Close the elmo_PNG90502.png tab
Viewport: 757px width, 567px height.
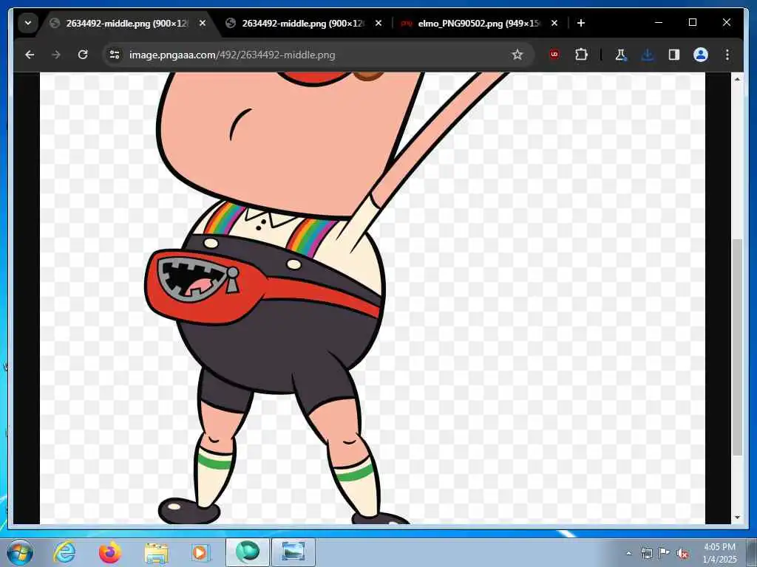[x=554, y=23]
